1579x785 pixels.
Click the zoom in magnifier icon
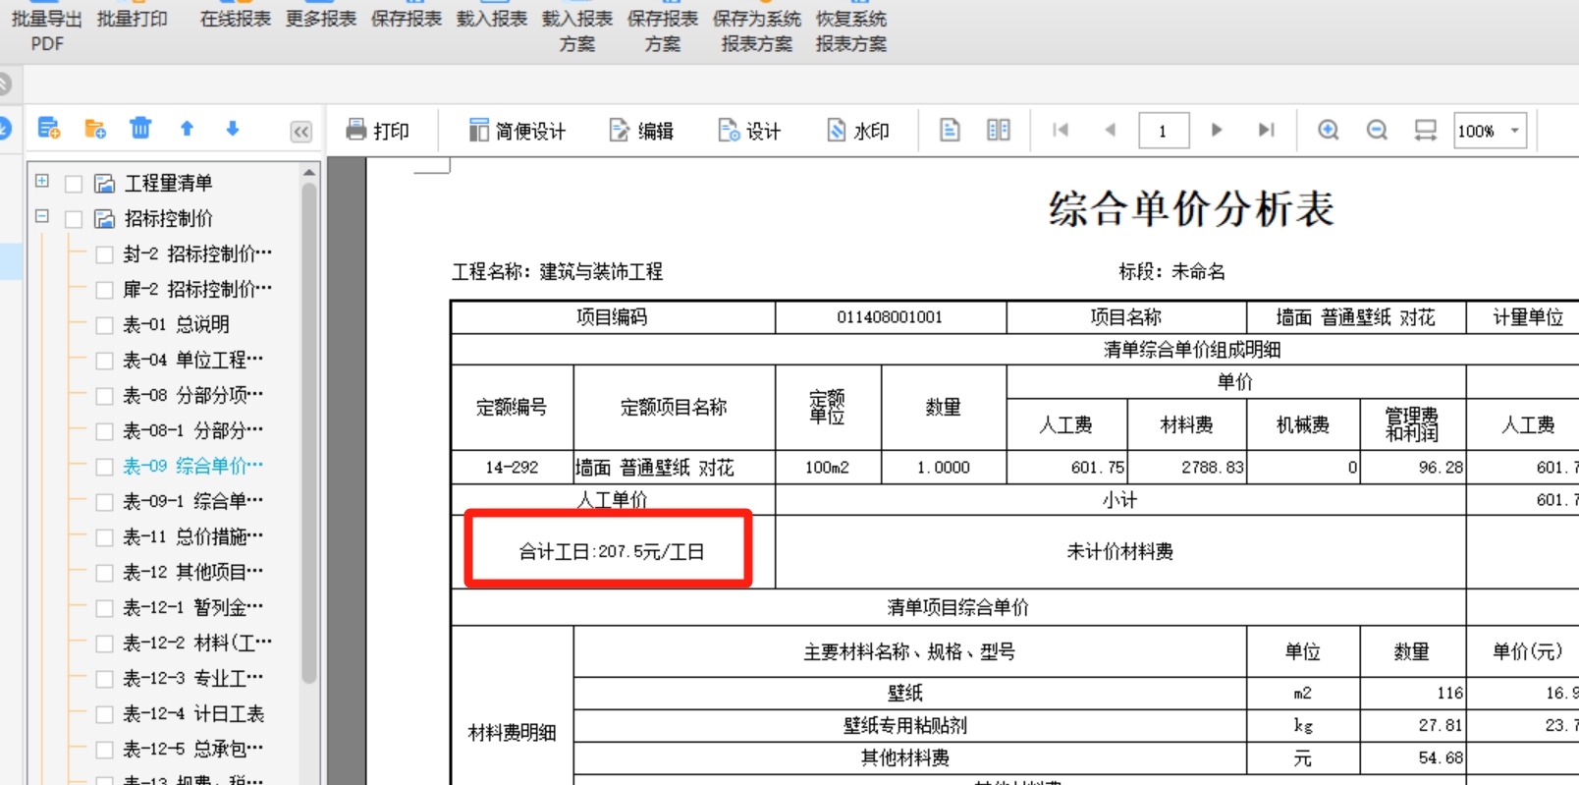(1329, 130)
